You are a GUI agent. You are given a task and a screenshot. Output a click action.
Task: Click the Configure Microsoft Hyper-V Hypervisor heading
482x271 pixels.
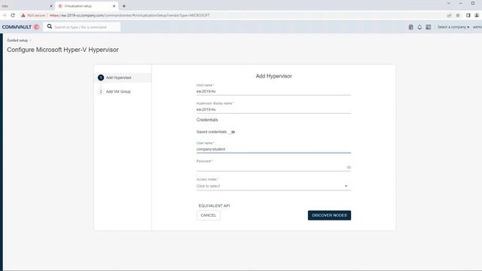[63, 50]
